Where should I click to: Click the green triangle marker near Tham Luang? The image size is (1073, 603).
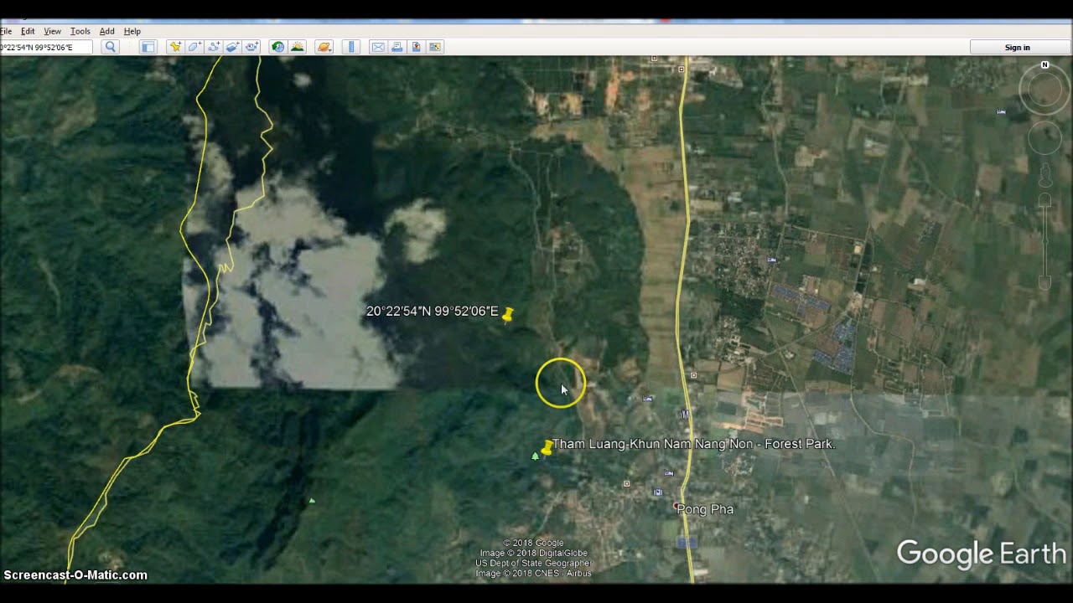(x=536, y=456)
